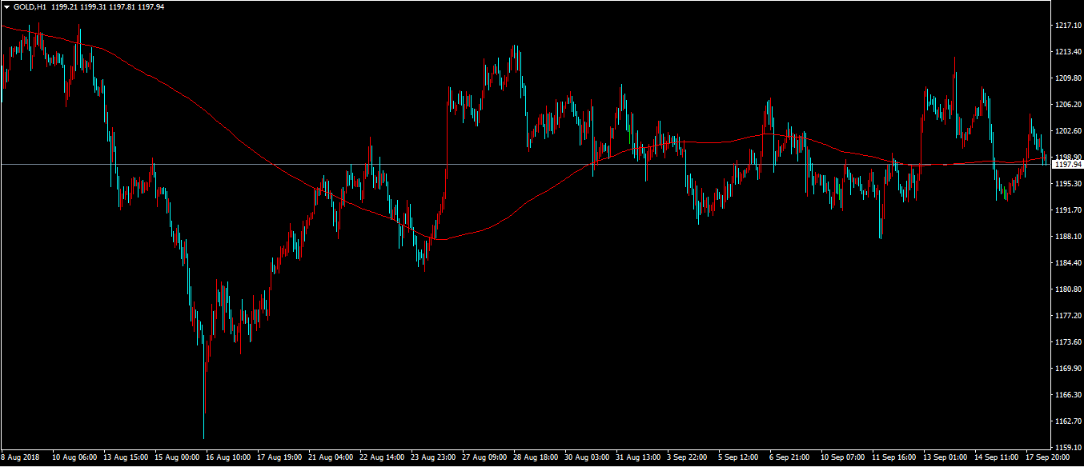The image size is (1084, 467).
Task: Click the 1166.30 price axis label
Action: tap(1068, 395)
